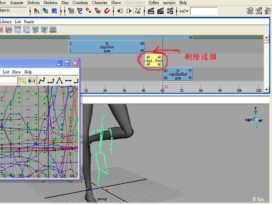Click the top summary track bar 1 to 79
Screen dimensions: 272x204
point(131,38)
